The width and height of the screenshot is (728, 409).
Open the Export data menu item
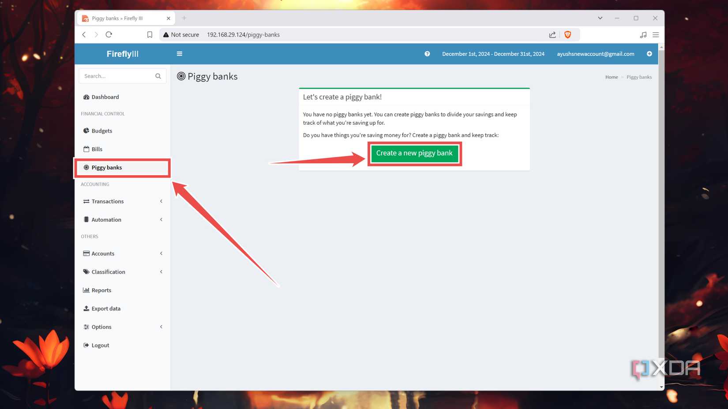pos(122,309)
